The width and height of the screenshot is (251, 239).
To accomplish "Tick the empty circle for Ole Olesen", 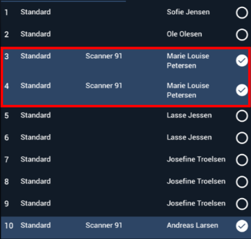I will tap(242, 35).
